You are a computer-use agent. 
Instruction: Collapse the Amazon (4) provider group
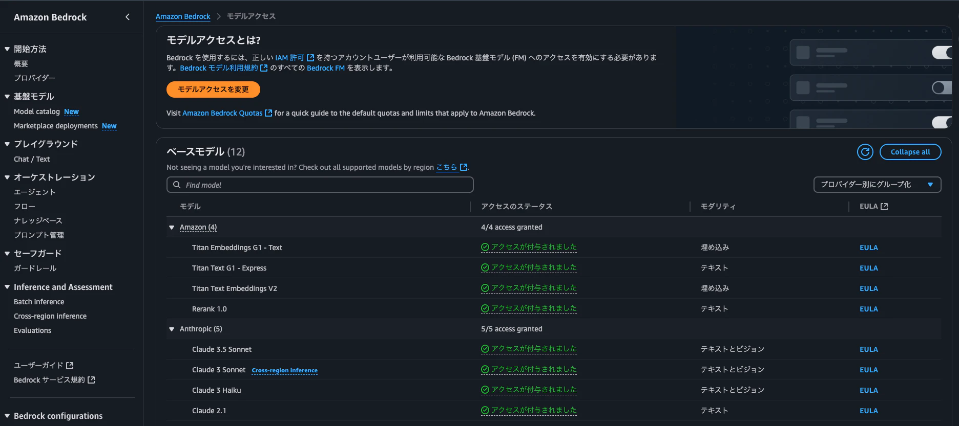point(172,228)
